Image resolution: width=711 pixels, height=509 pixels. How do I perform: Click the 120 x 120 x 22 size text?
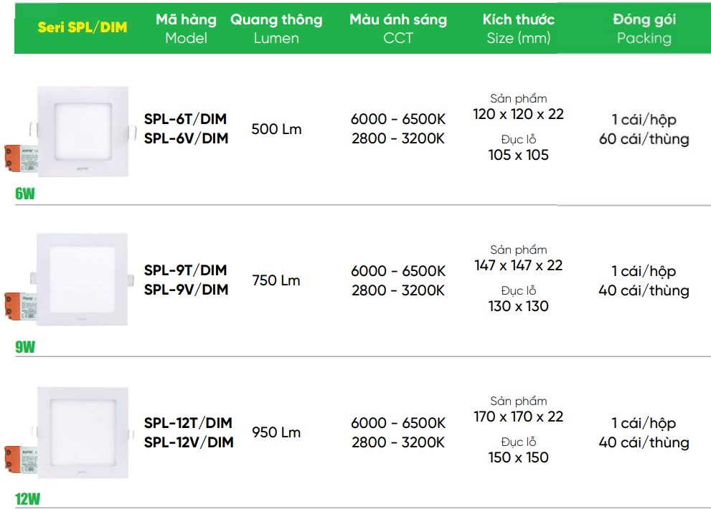click(x=518, y=114)
